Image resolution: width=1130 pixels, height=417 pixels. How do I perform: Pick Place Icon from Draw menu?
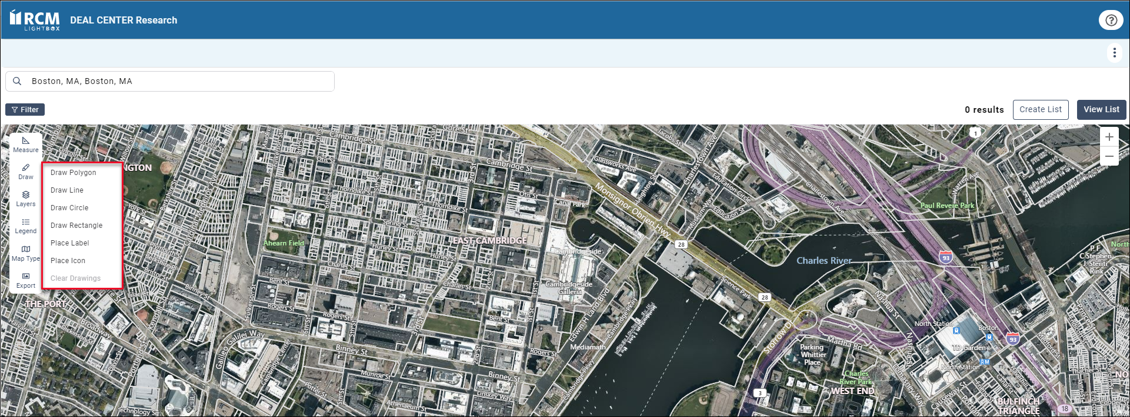[x=68, y=261]
